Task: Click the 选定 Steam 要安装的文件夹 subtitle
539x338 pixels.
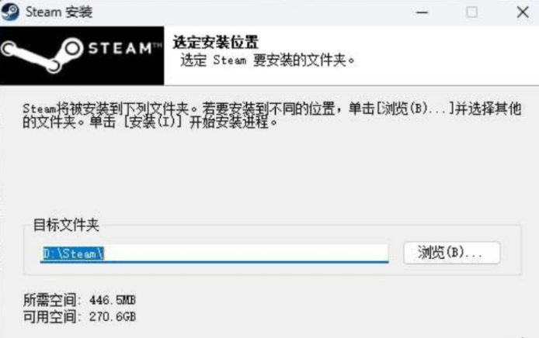Action: point(267,60)
